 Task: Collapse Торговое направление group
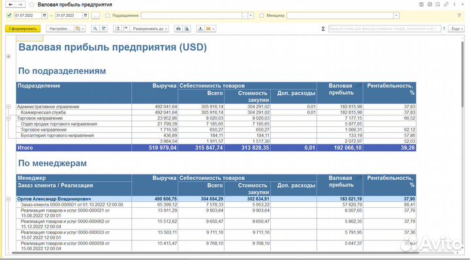click(8, 118)
